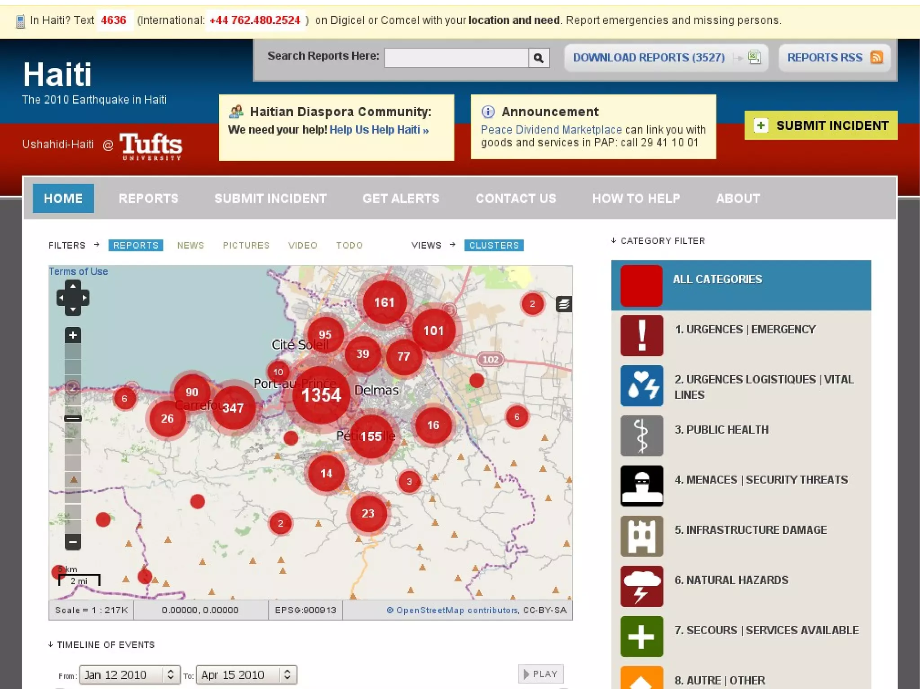Toggle the News filter

pyautogui.click(x=190, y=246)
